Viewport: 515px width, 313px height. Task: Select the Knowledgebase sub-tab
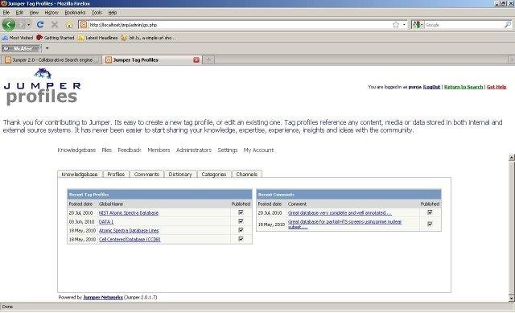[80, 174]
